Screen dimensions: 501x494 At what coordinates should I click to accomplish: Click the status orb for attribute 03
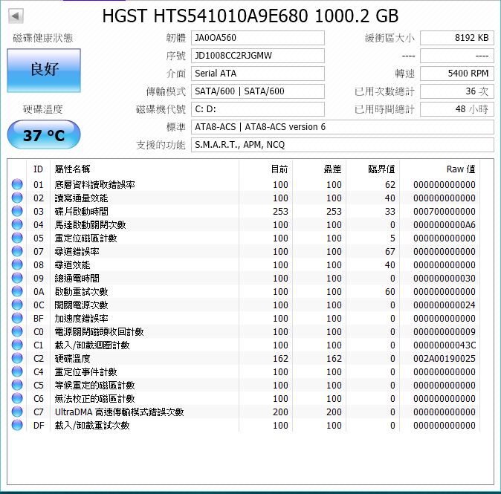point(17,212)
